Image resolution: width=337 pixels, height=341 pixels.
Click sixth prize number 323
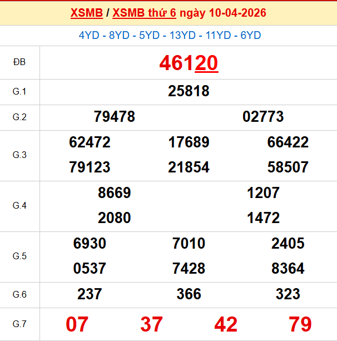tap(288, 294)
